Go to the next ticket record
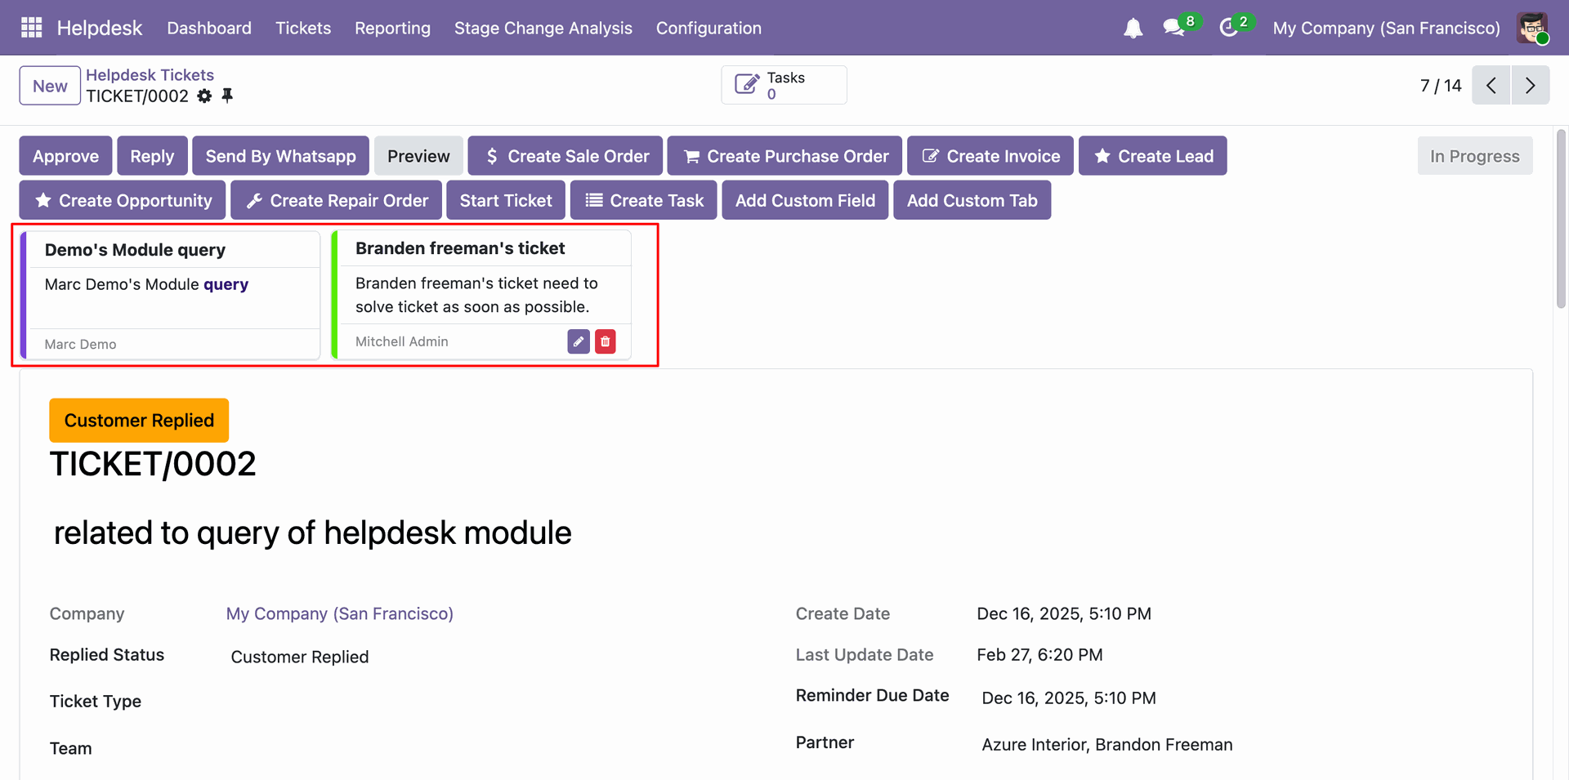The width and height of the screenshot is (1569, 780). tap(1531, 85)
